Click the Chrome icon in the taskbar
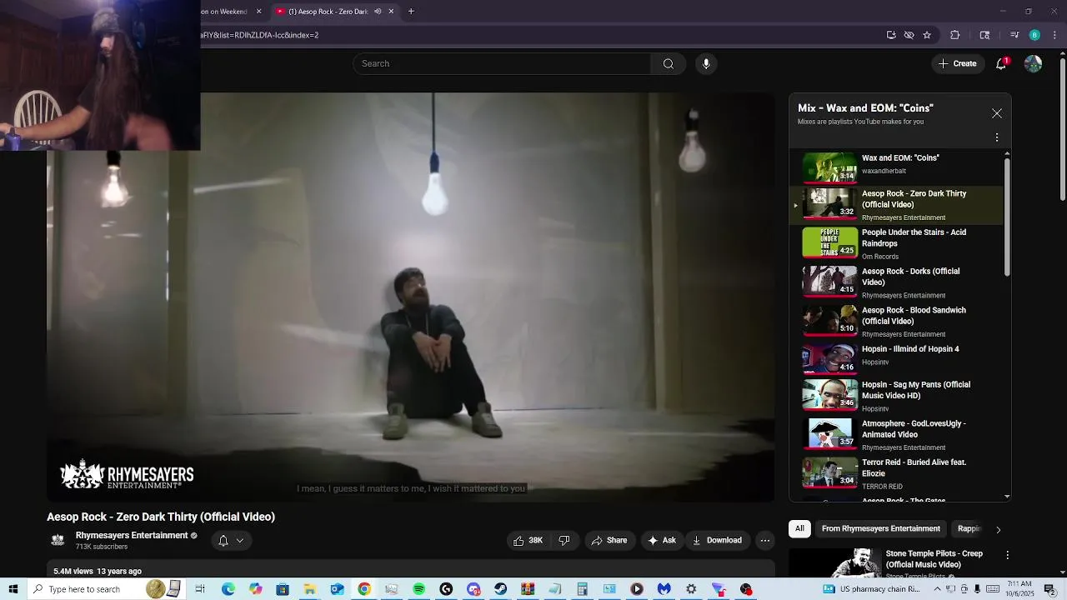Screen dimensions: 1067x600 click(364, 589)
